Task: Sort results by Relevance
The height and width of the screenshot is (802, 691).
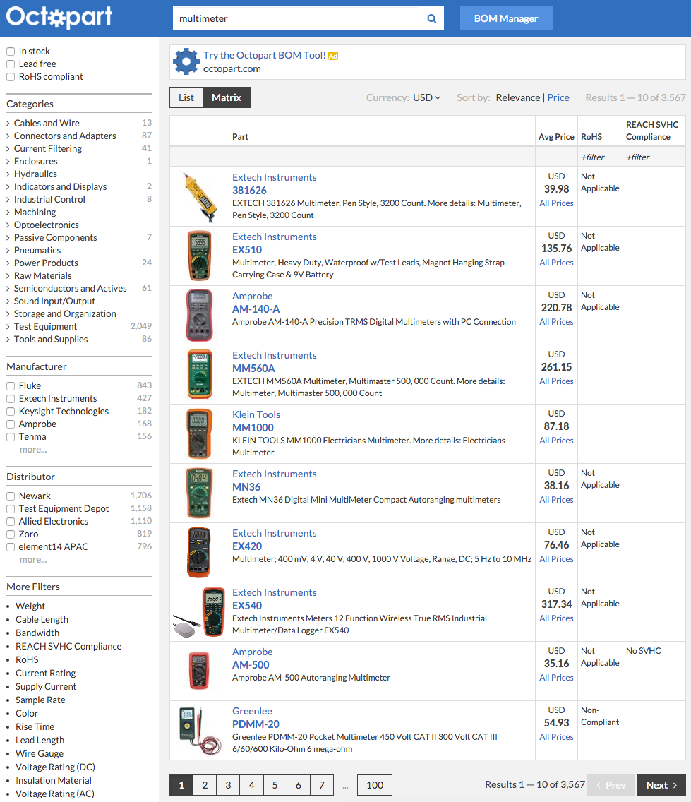Action: coord(517,97)
